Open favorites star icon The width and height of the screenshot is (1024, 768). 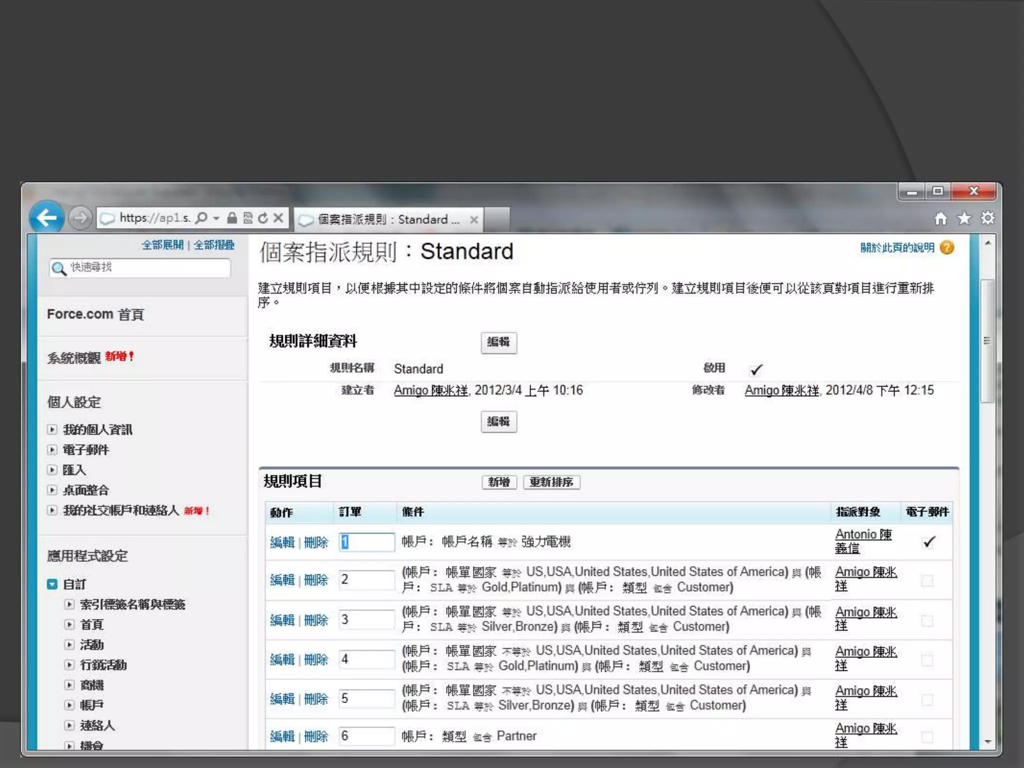coord(964,218)
